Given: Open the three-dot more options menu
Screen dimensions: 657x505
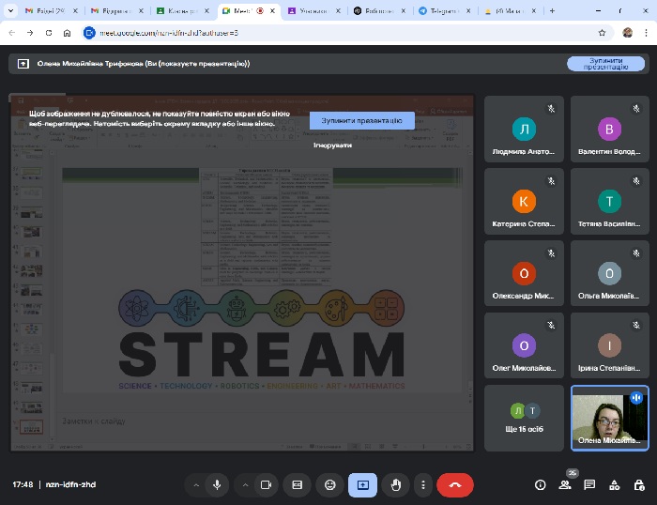Looking at the screenshot, I should click(423, 484).
